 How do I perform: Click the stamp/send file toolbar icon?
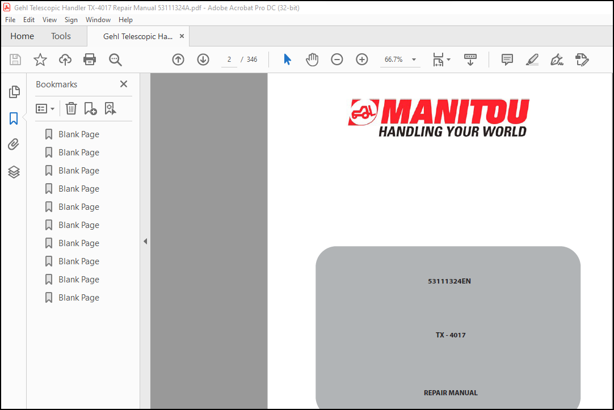pos(582,60)
